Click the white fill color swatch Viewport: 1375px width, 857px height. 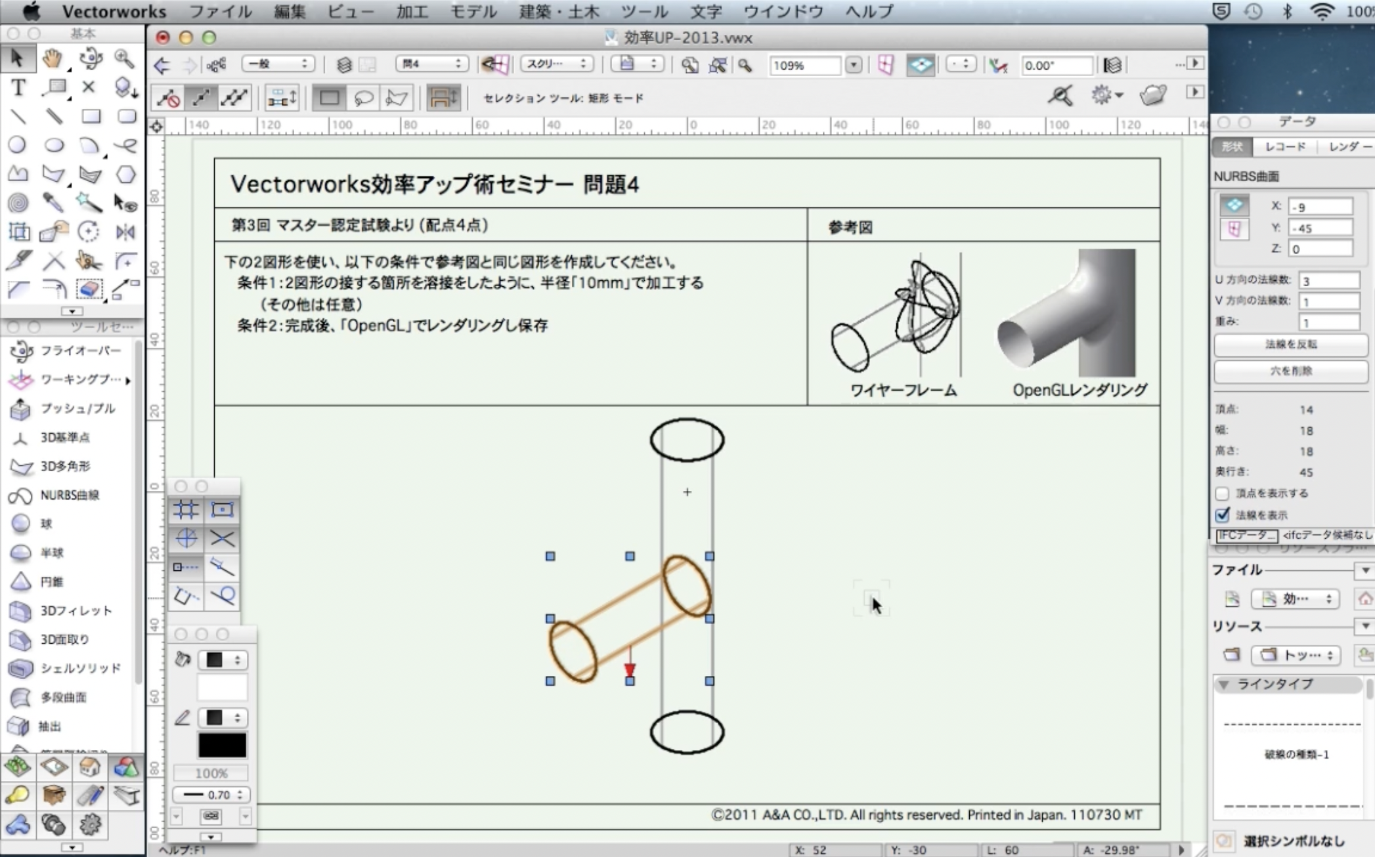tap(222, 688)
